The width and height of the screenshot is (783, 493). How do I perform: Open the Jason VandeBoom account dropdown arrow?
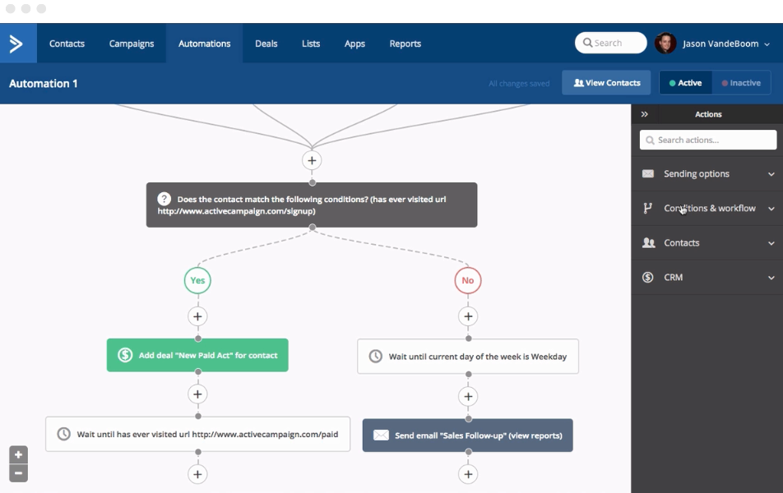(x=767, y=44)
